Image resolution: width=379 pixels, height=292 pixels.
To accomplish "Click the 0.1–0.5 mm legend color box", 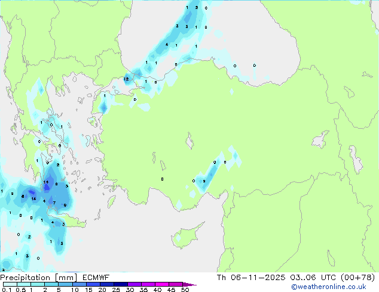I will point(10,284).
